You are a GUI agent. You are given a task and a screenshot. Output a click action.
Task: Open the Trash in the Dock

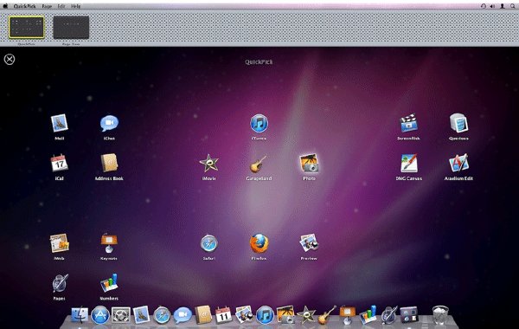440,315
